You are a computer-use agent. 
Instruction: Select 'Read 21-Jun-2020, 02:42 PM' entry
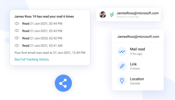tap(42, 38)
